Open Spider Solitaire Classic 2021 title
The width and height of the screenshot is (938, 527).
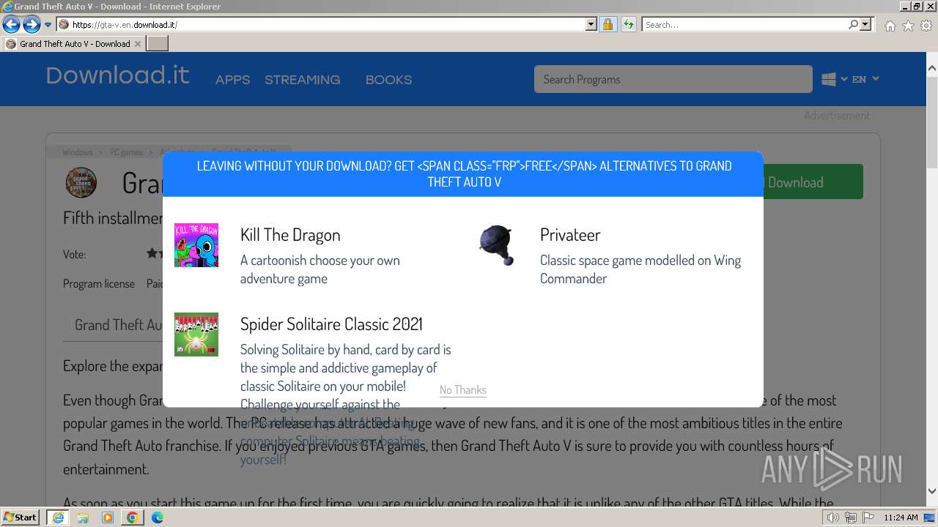(331, 324)
